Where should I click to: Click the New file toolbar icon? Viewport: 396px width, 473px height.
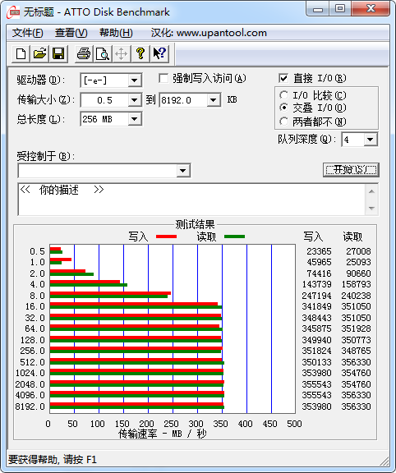[x=21, y=54]
